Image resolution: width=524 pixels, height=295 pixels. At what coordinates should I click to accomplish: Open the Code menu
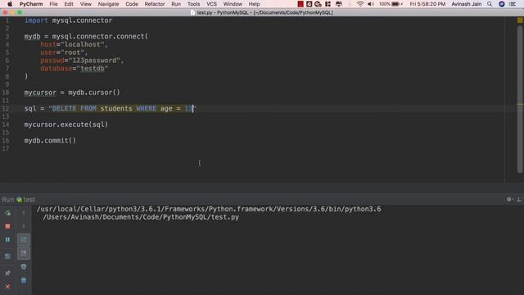coord(132,4)
